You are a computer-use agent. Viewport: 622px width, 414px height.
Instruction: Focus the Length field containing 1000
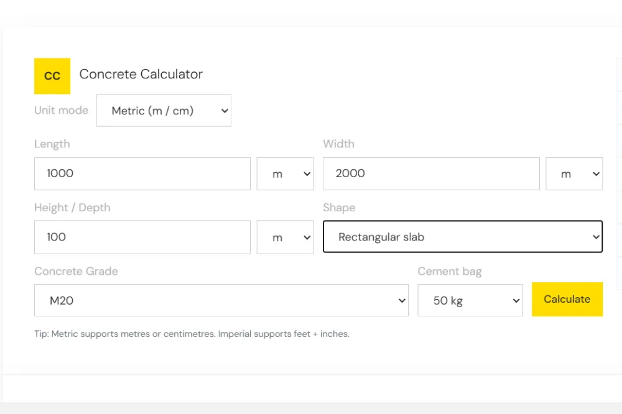(x=142, y=173)
